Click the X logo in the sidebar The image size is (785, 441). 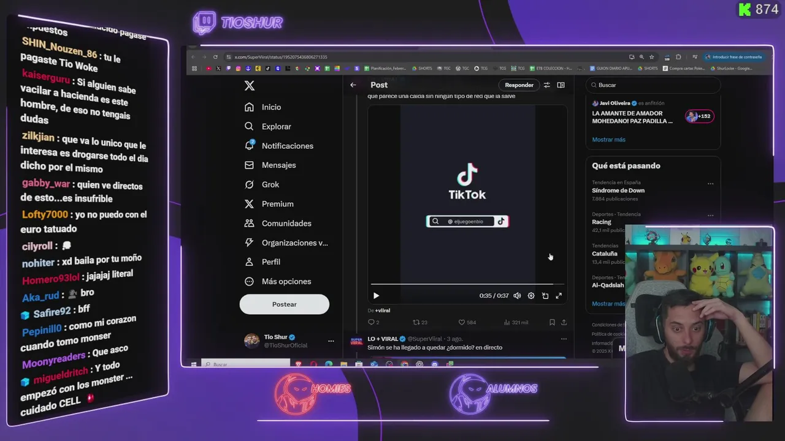point(250,86)
